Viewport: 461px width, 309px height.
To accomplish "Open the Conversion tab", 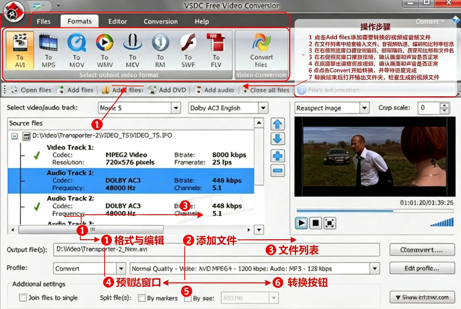I will (x=161, y=22).
